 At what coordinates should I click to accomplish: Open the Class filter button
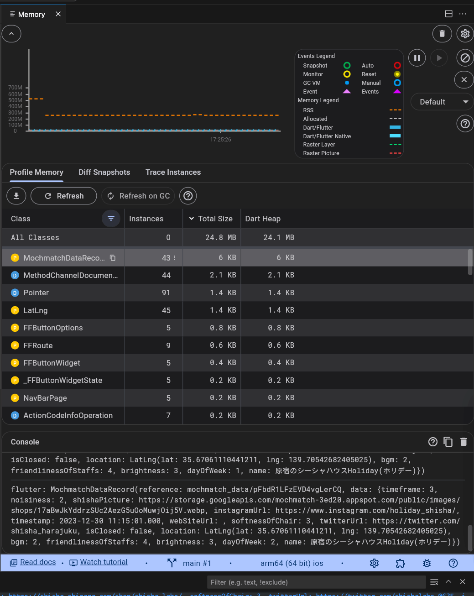111,219
